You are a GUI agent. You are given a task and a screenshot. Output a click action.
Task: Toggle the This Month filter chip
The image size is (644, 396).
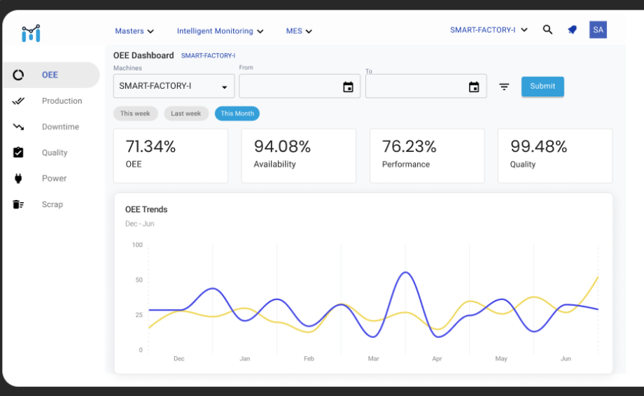tap(237, 113)
